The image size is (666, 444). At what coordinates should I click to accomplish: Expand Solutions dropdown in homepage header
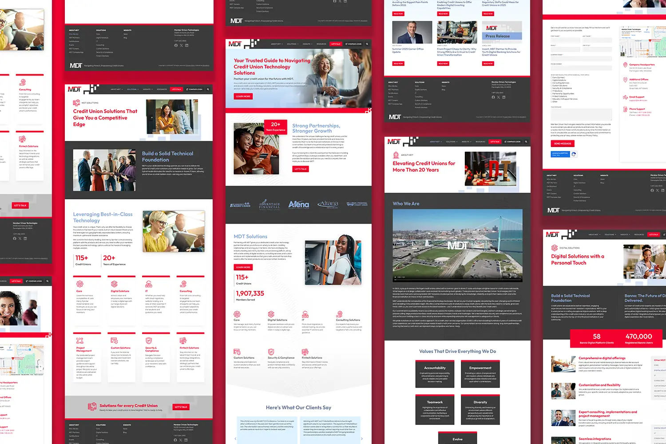click(x=292, y=44)
